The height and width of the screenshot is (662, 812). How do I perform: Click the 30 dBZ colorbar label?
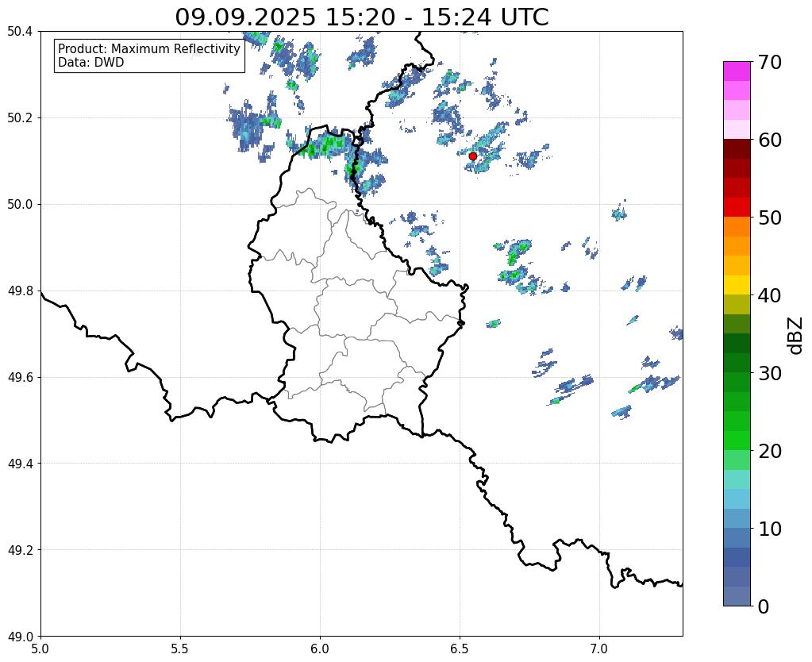pos(770,373)
